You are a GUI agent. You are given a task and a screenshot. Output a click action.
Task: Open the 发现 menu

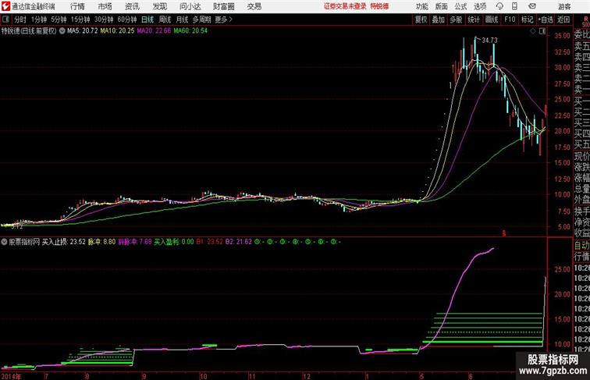tap(159, 6)
